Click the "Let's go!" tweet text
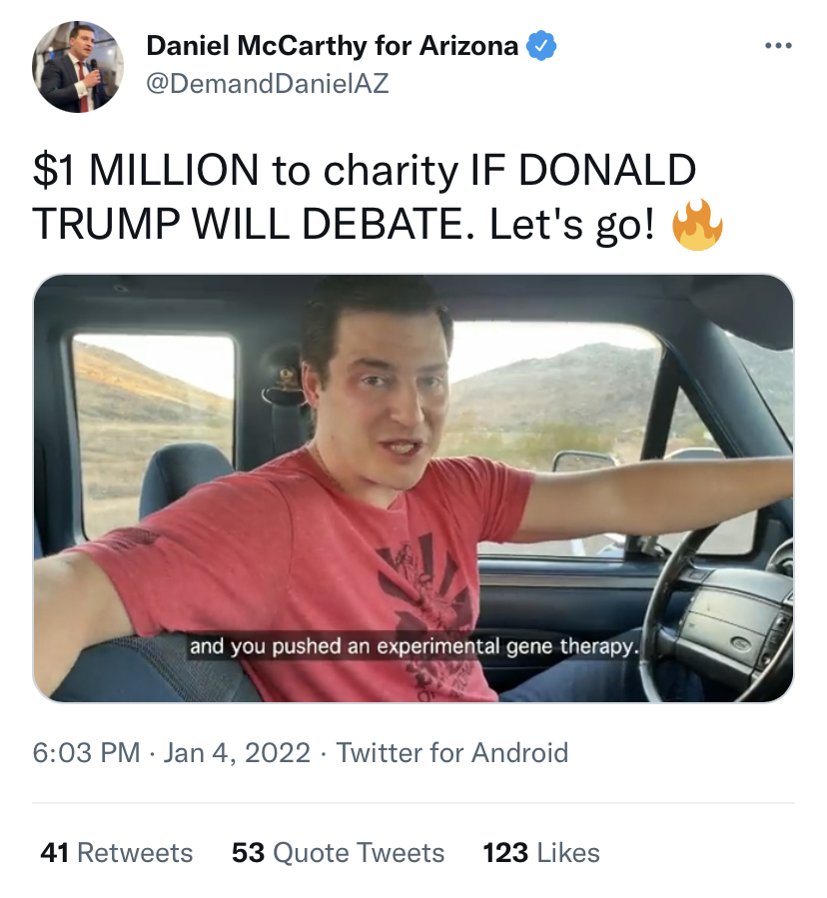The image size is (827, 898). point(572,225)
